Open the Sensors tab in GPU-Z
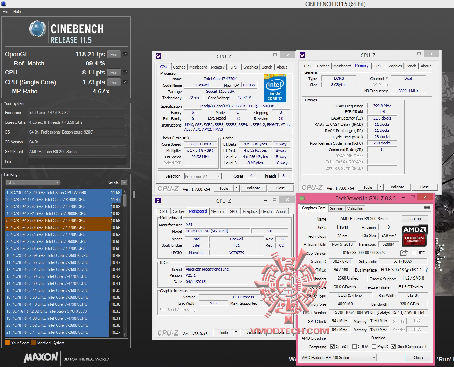The width and height of the screenshot is (454, 367). tap(337, 209)
